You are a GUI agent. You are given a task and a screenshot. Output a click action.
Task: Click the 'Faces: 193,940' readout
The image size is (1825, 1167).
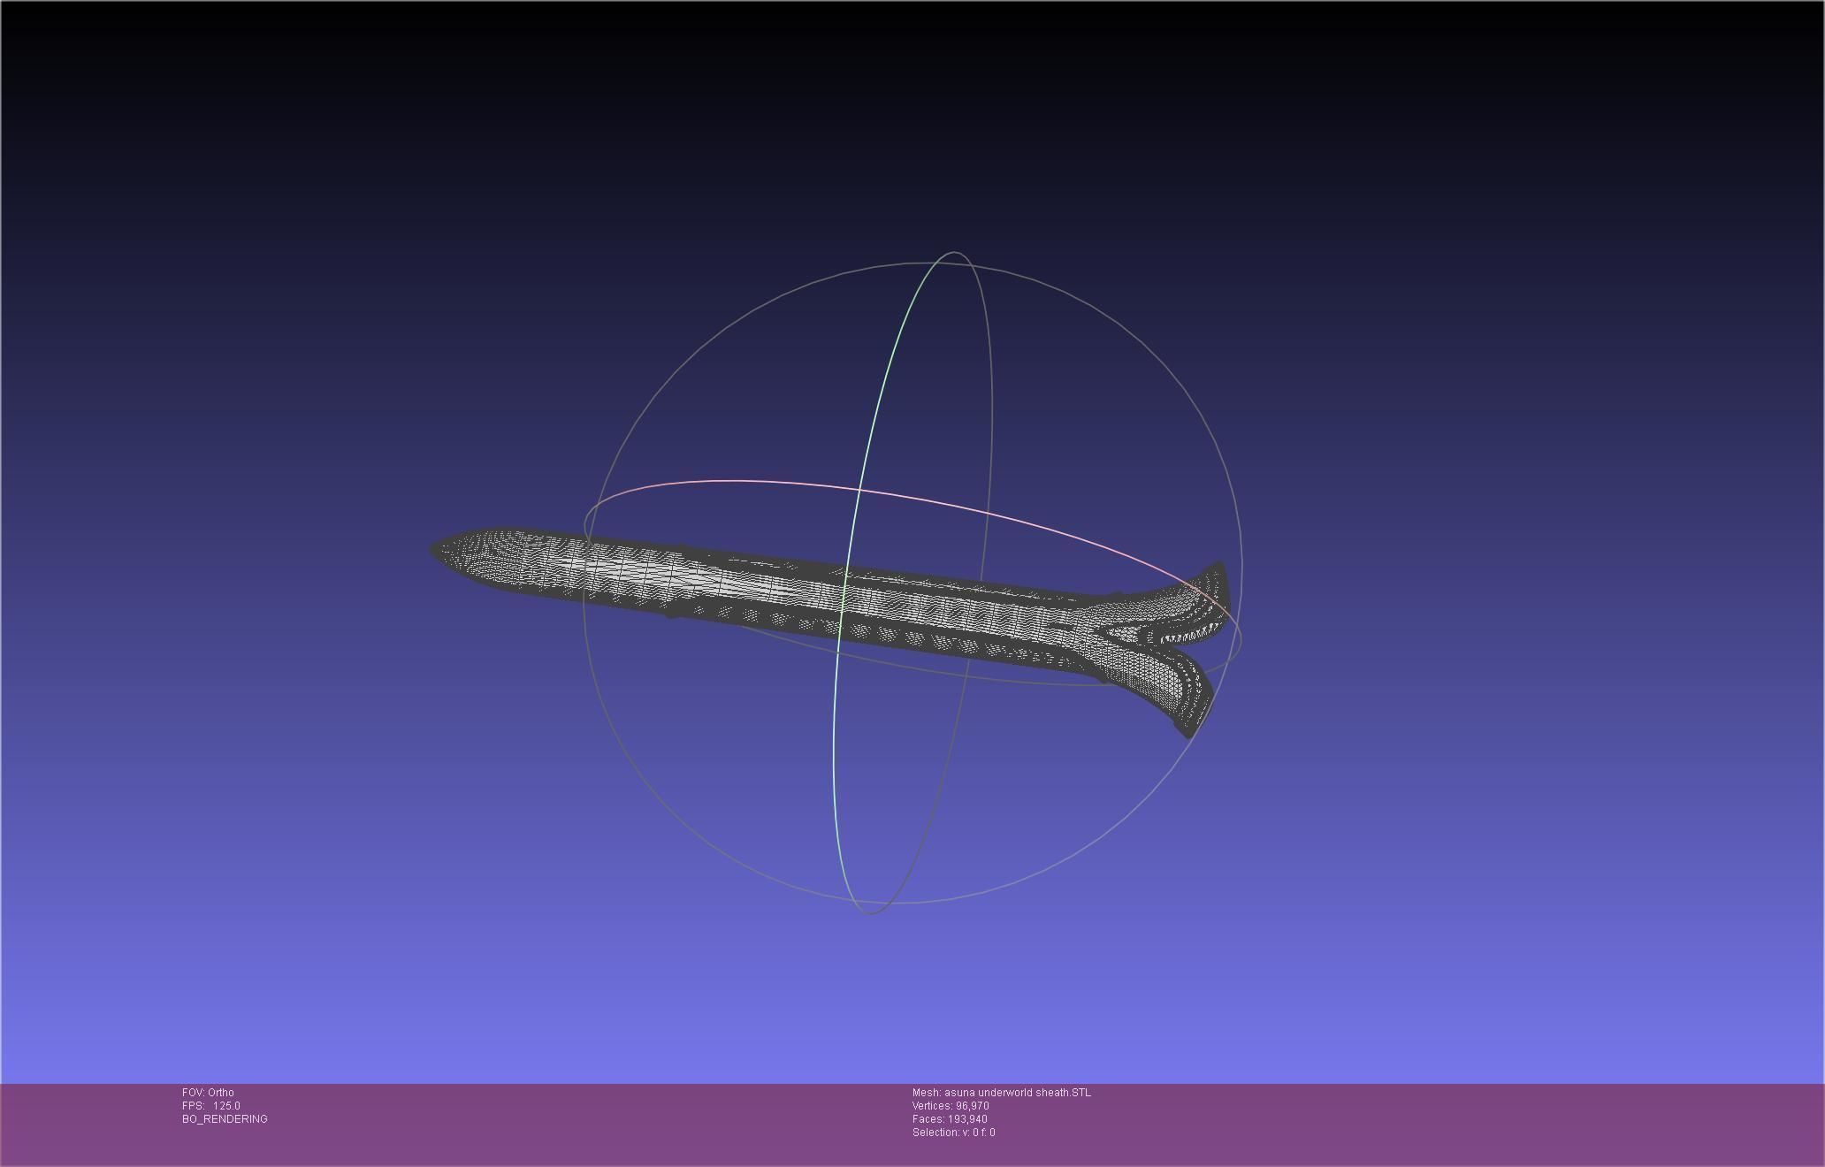950,1119
